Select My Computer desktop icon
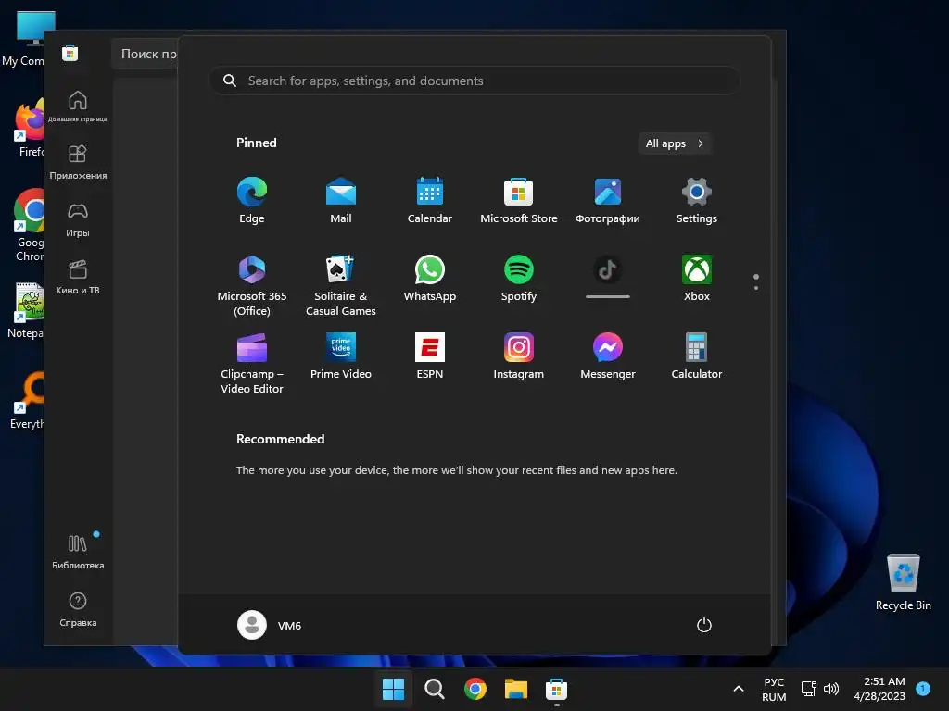The height and width of the screenshot is (711, 949). (27, 39)
